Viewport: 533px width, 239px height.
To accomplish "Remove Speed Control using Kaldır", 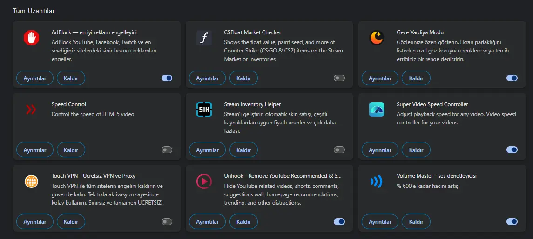I will (x=71, y=150).
